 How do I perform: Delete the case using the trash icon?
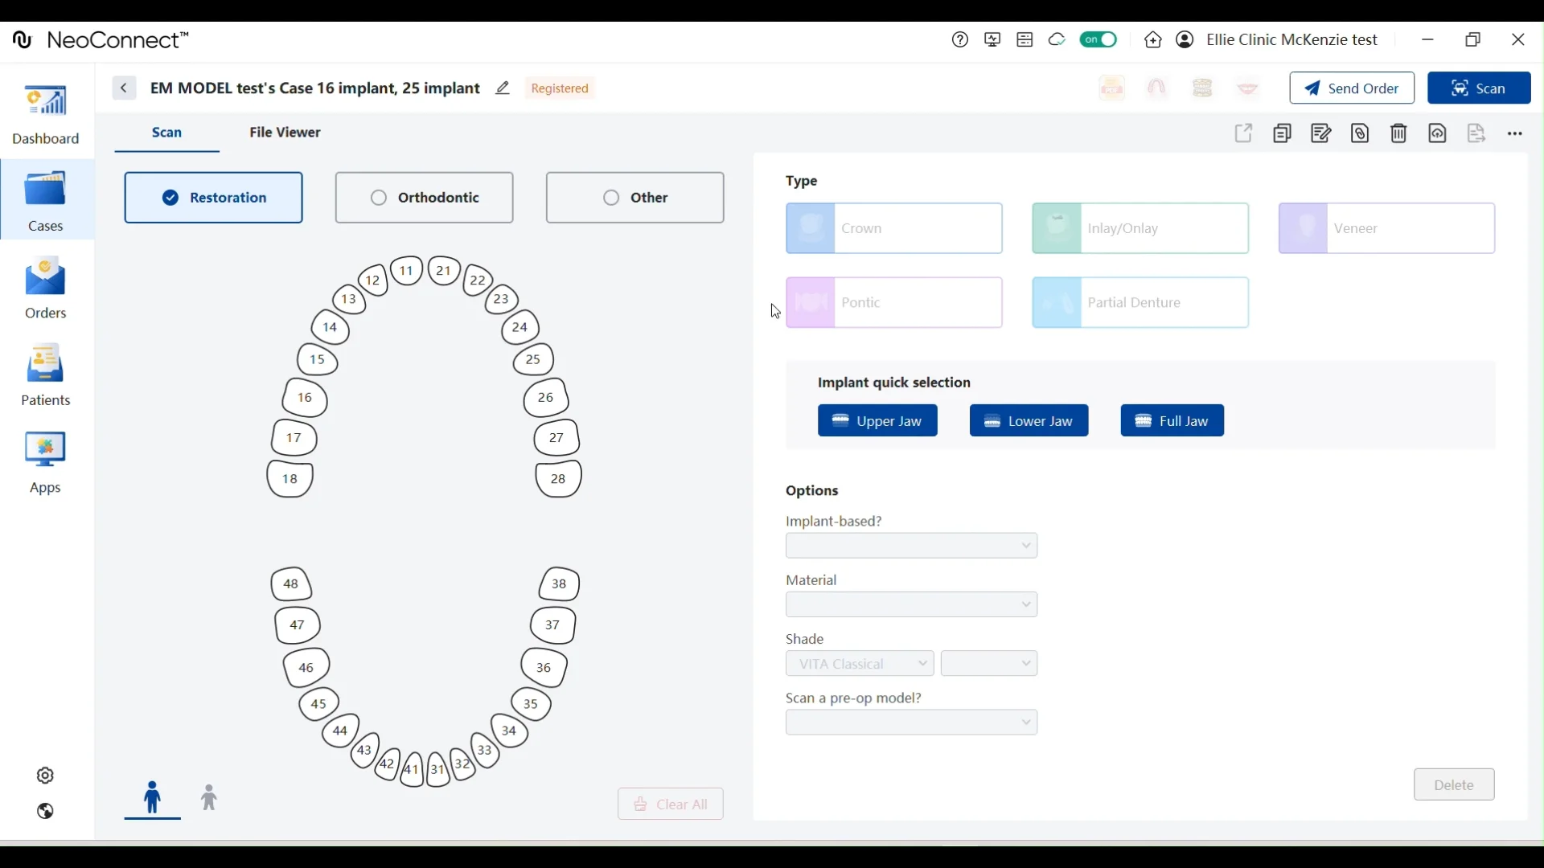(1399, 133)
